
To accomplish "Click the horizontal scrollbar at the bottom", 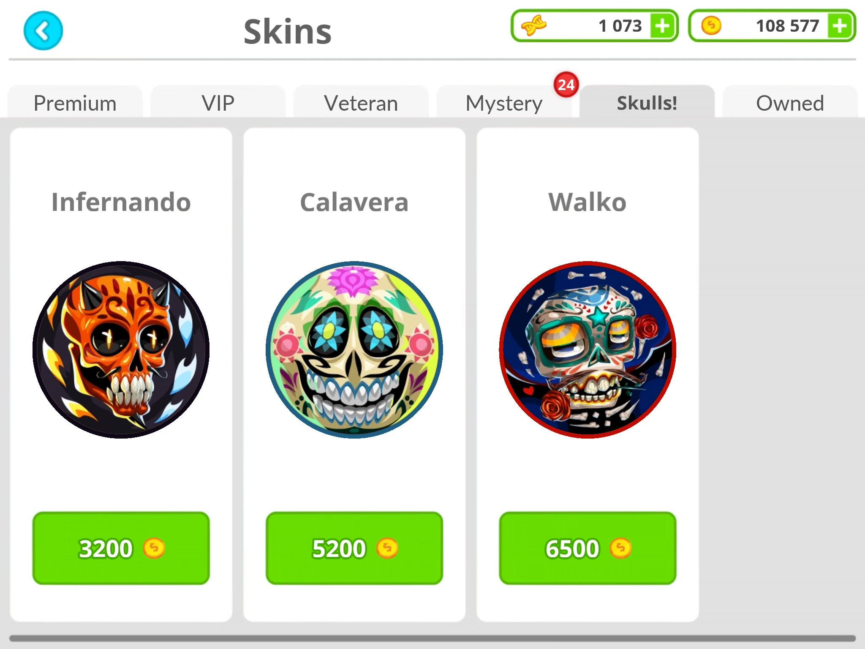I will click(x=432, y=638).
